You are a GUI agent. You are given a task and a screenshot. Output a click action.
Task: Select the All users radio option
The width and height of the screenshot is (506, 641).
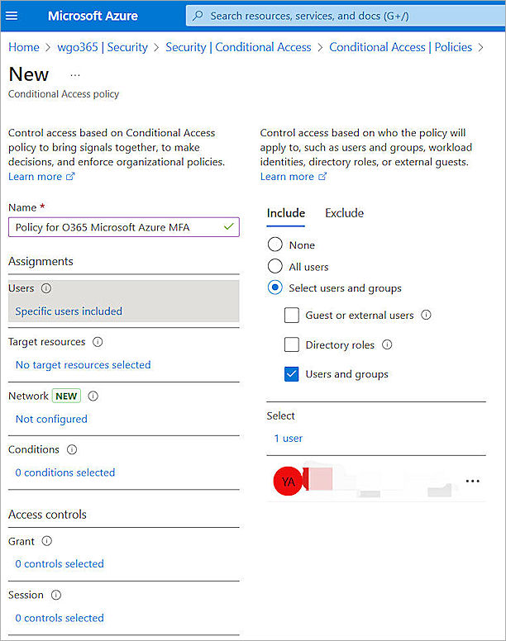pyautogui.click(x=275, y=267)
